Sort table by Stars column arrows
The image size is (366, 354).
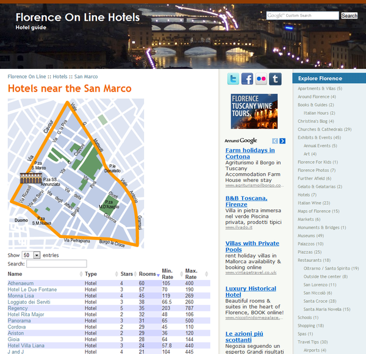point(135,274)
